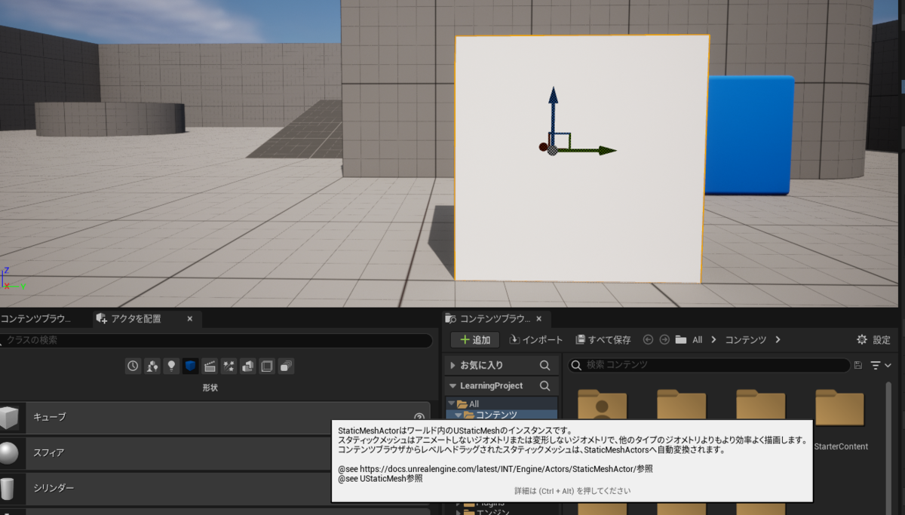Click the コンテンツ breadcrumb link

click(746, 339)
